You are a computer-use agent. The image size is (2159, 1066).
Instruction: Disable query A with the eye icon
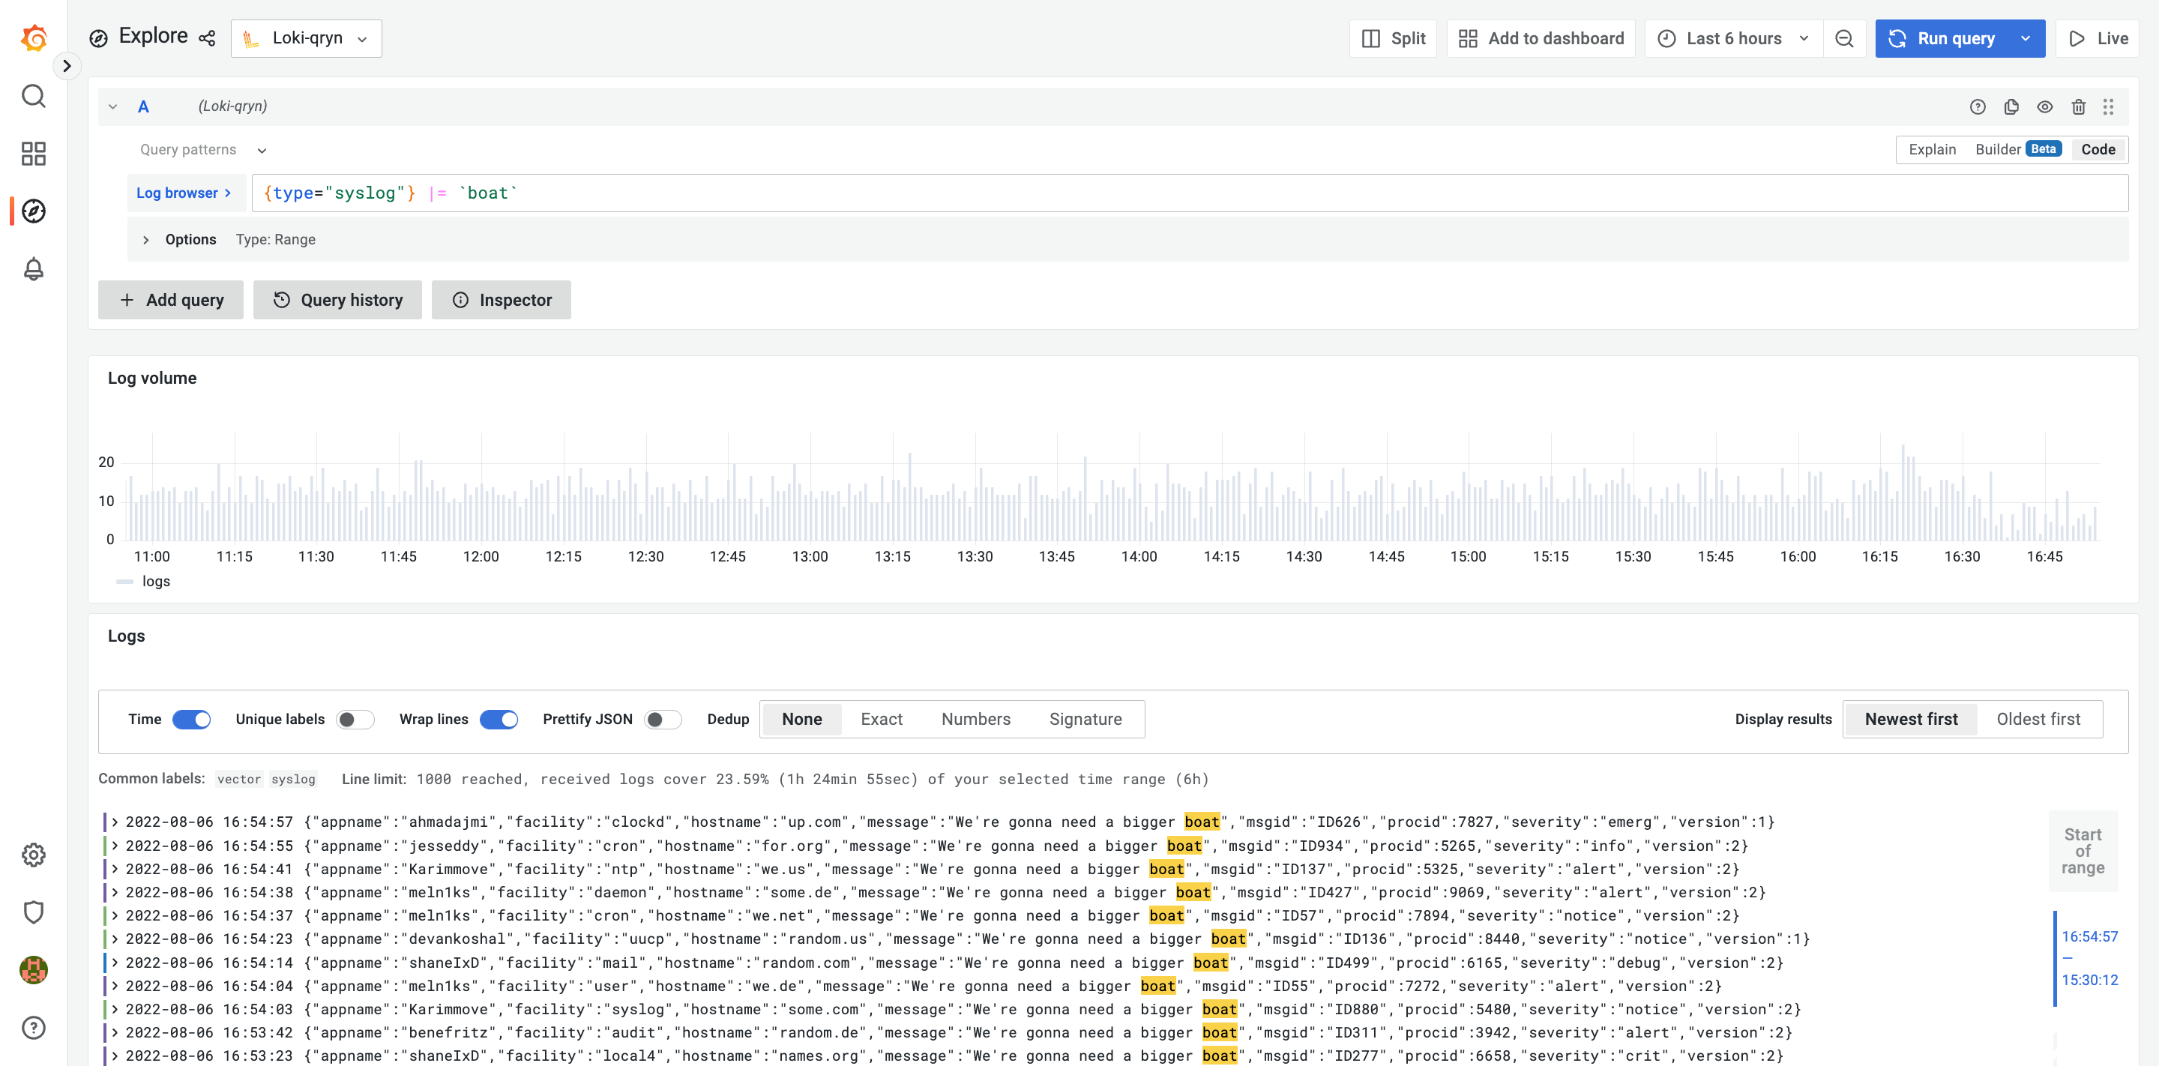[2044, 106]
